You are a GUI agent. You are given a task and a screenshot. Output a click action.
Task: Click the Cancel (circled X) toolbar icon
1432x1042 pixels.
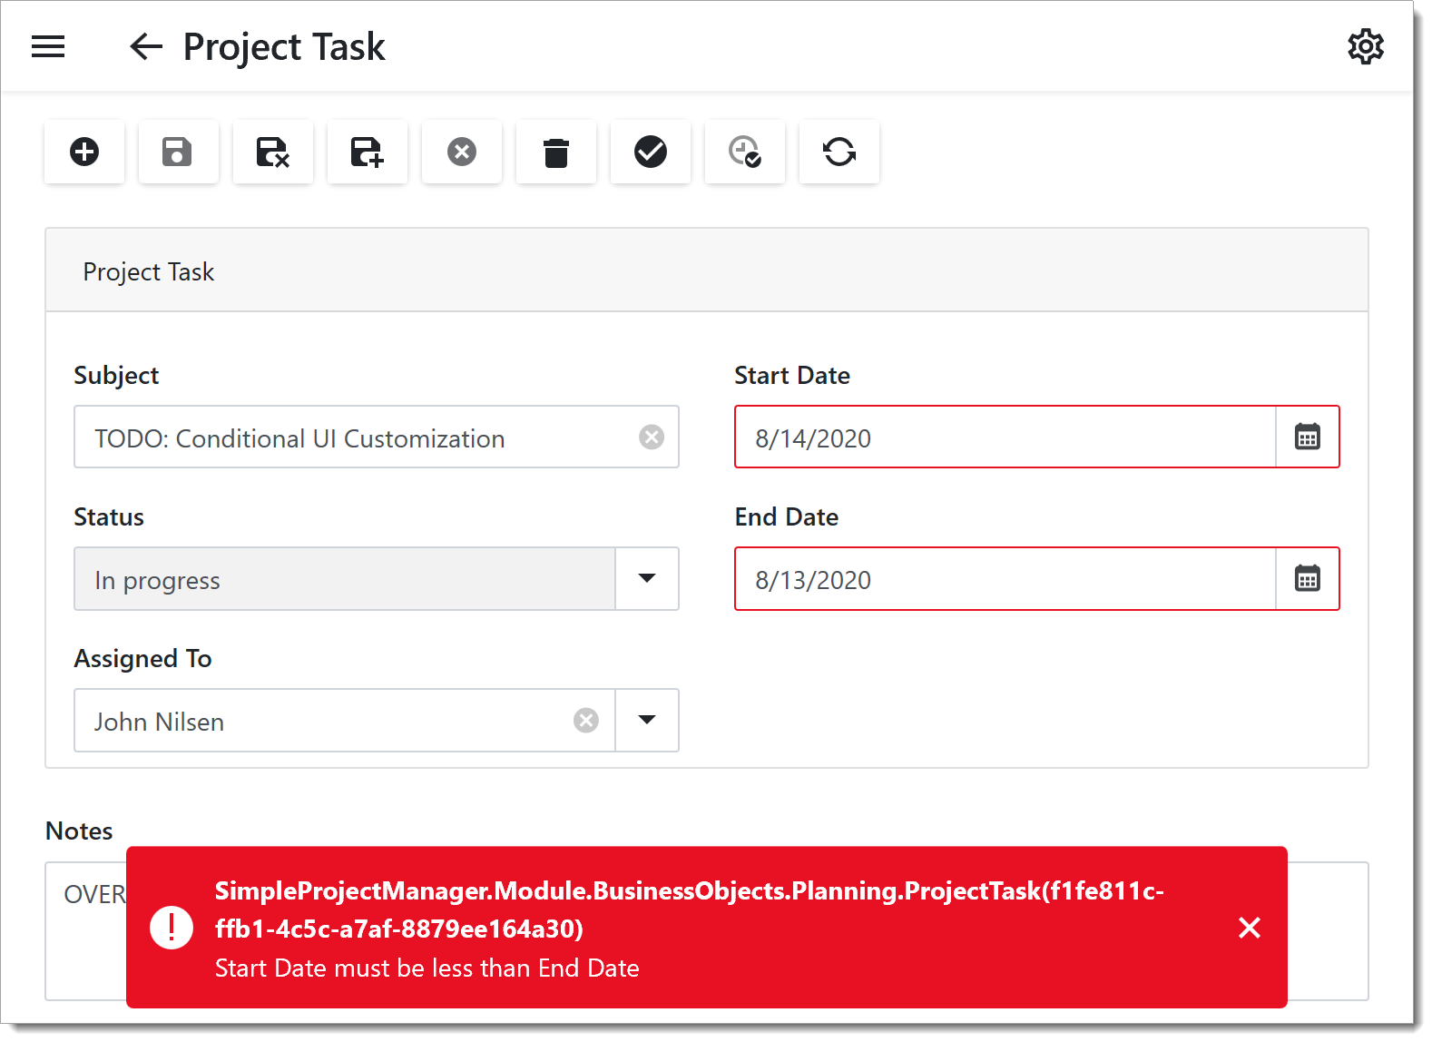tap(461, 152)
